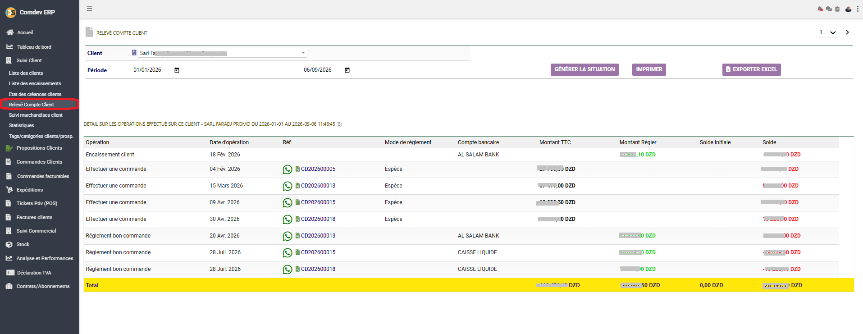863x334 pixels.
Task: Click the start date field 01/01/2026
Action: pos(152,70)
